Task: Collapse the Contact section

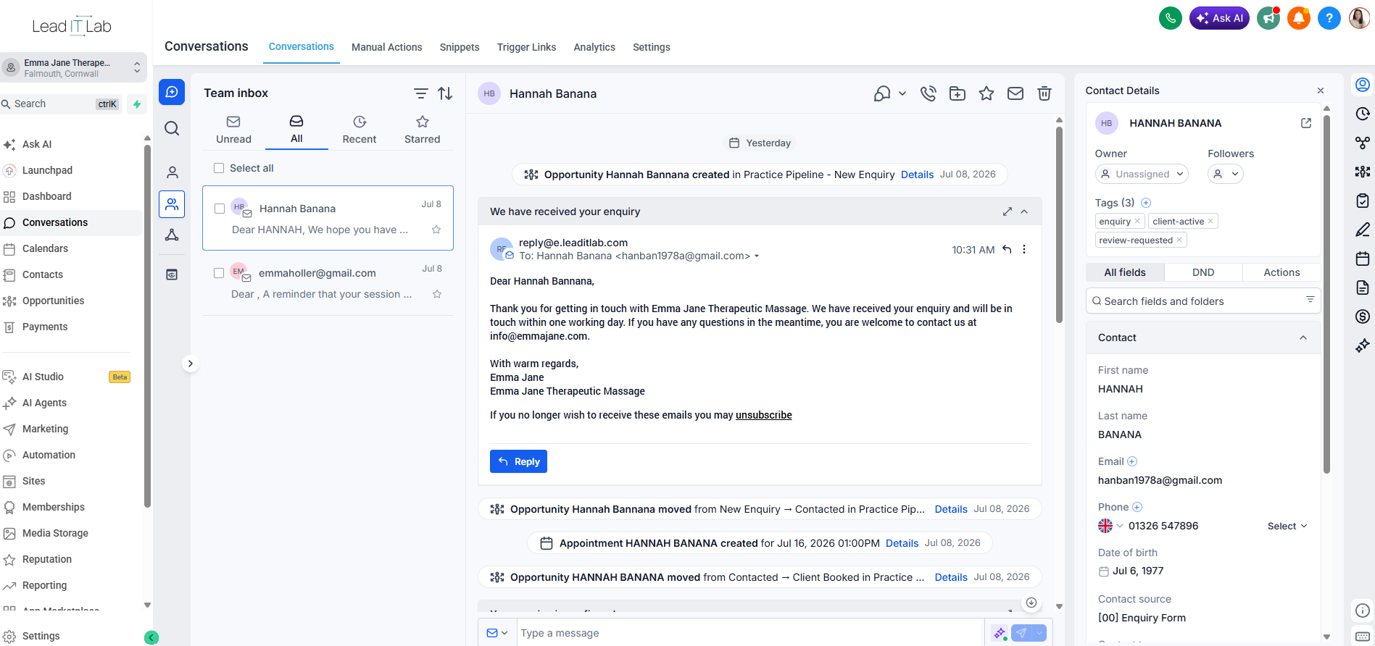Action: (1303, 337)
